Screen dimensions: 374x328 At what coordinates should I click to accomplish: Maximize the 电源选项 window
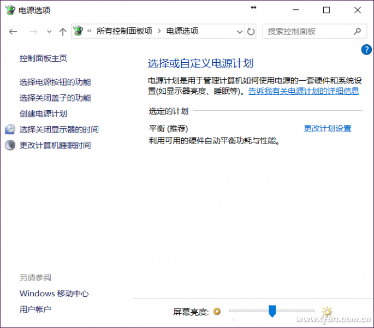pos(326,10)
